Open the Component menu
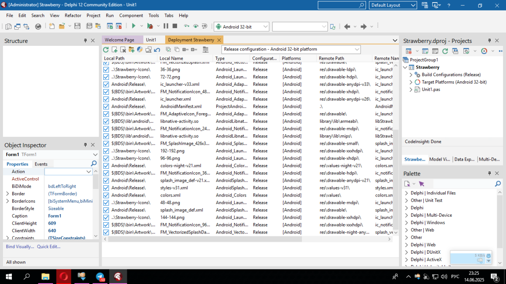The width and height of the screenshot is (506, 284). [x=131, y=15]
